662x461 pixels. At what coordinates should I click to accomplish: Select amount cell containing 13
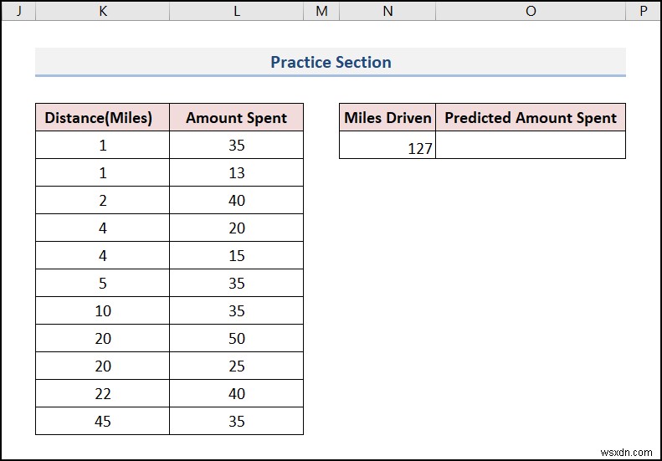(x=236, y=172)
